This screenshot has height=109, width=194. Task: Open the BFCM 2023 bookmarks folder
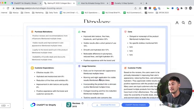coord(162,13)
